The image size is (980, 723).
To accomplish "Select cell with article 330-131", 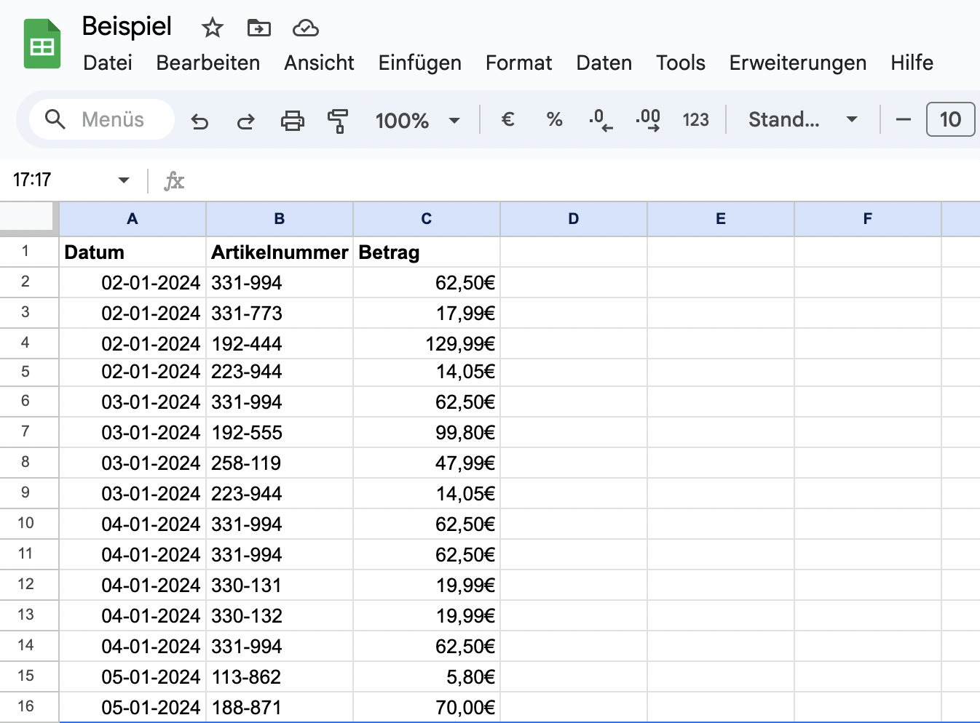I will [x=280, y=585].
